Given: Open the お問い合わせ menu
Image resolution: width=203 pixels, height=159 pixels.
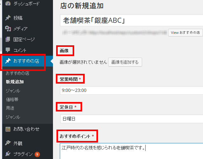Looking at the screenshot, I should click(26, 129).
